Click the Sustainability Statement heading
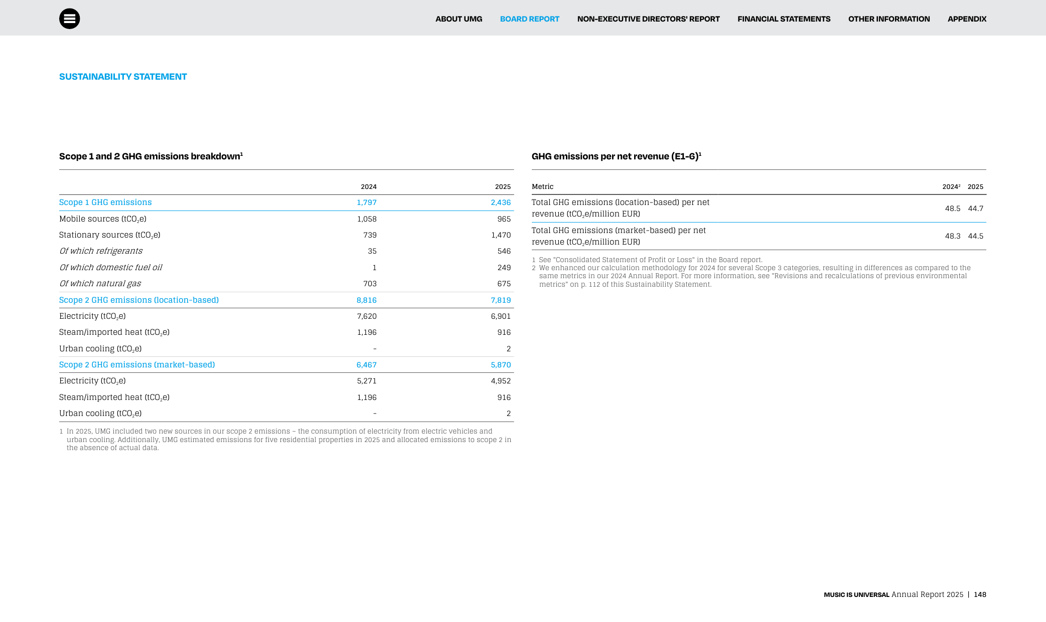 [x=123, y=77]
